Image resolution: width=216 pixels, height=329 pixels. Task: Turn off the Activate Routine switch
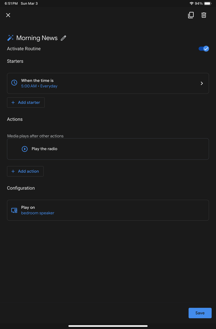click(x=203, y=49)
